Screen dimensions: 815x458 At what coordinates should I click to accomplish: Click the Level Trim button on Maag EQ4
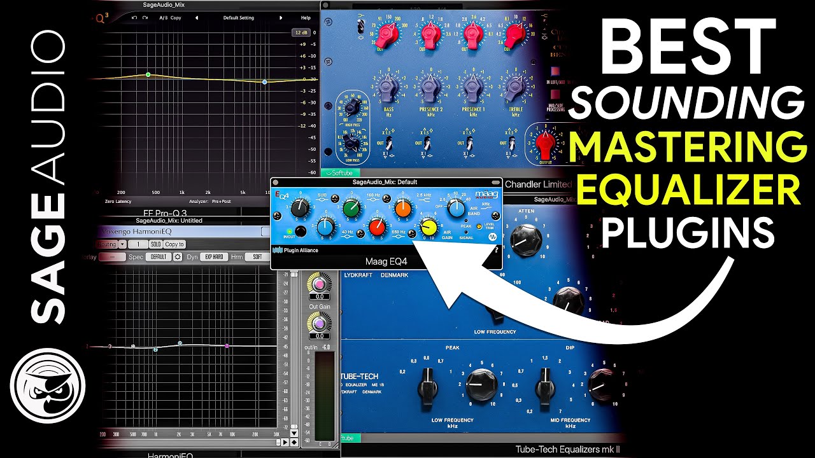tap(479, 226)
